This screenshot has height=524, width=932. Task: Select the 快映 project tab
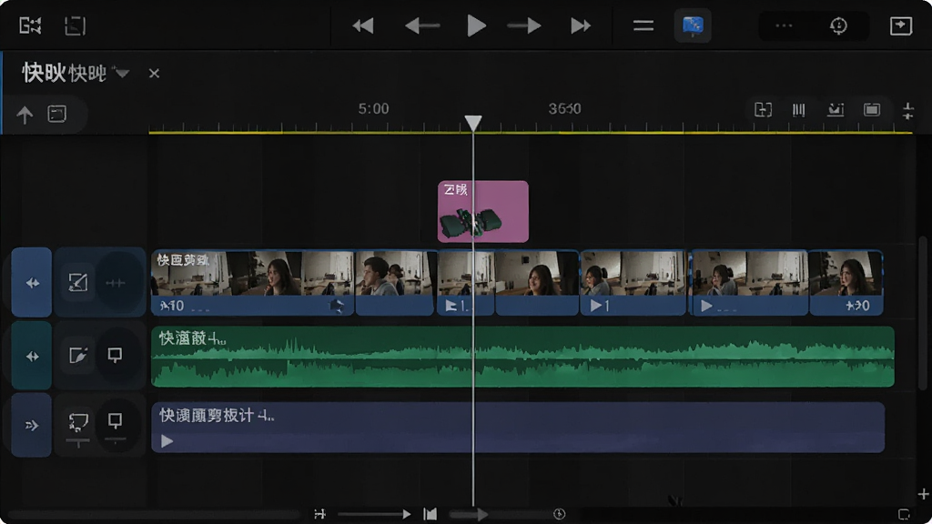65,73
